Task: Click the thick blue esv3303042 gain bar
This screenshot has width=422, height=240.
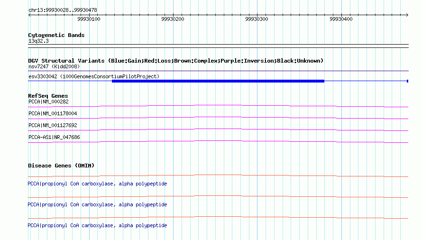Action: click(218, 81)
